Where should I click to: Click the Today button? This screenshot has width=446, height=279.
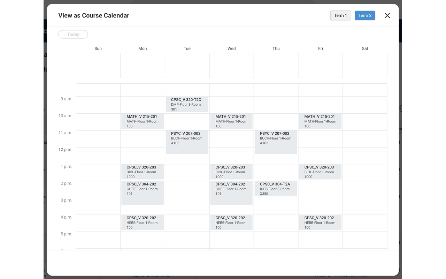pyautogui.click(x=73, y=34)
